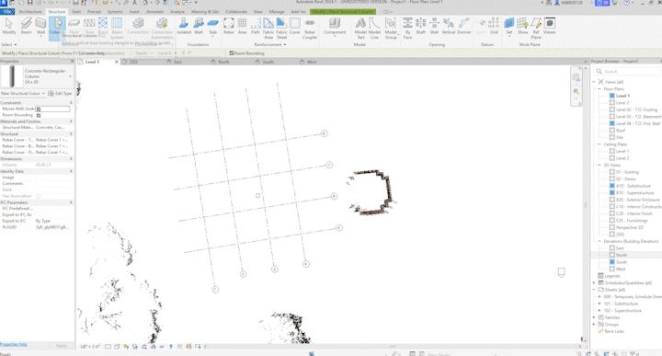The image size is (662, 356).
Task: Select the Rebar tool
Action: point(229,26)
